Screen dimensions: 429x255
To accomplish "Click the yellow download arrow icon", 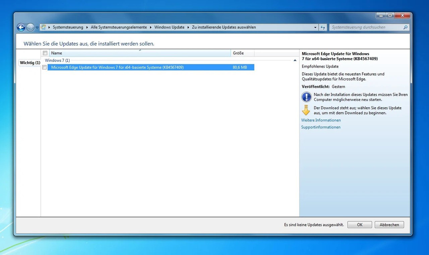I will [306, 110].
